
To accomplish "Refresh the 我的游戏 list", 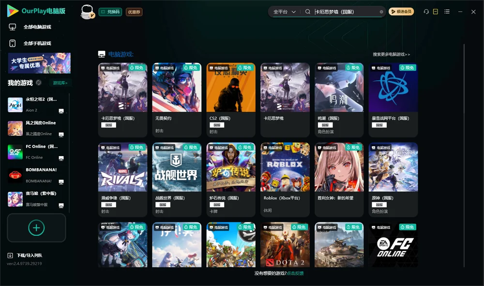I will [x=39, y=83].
